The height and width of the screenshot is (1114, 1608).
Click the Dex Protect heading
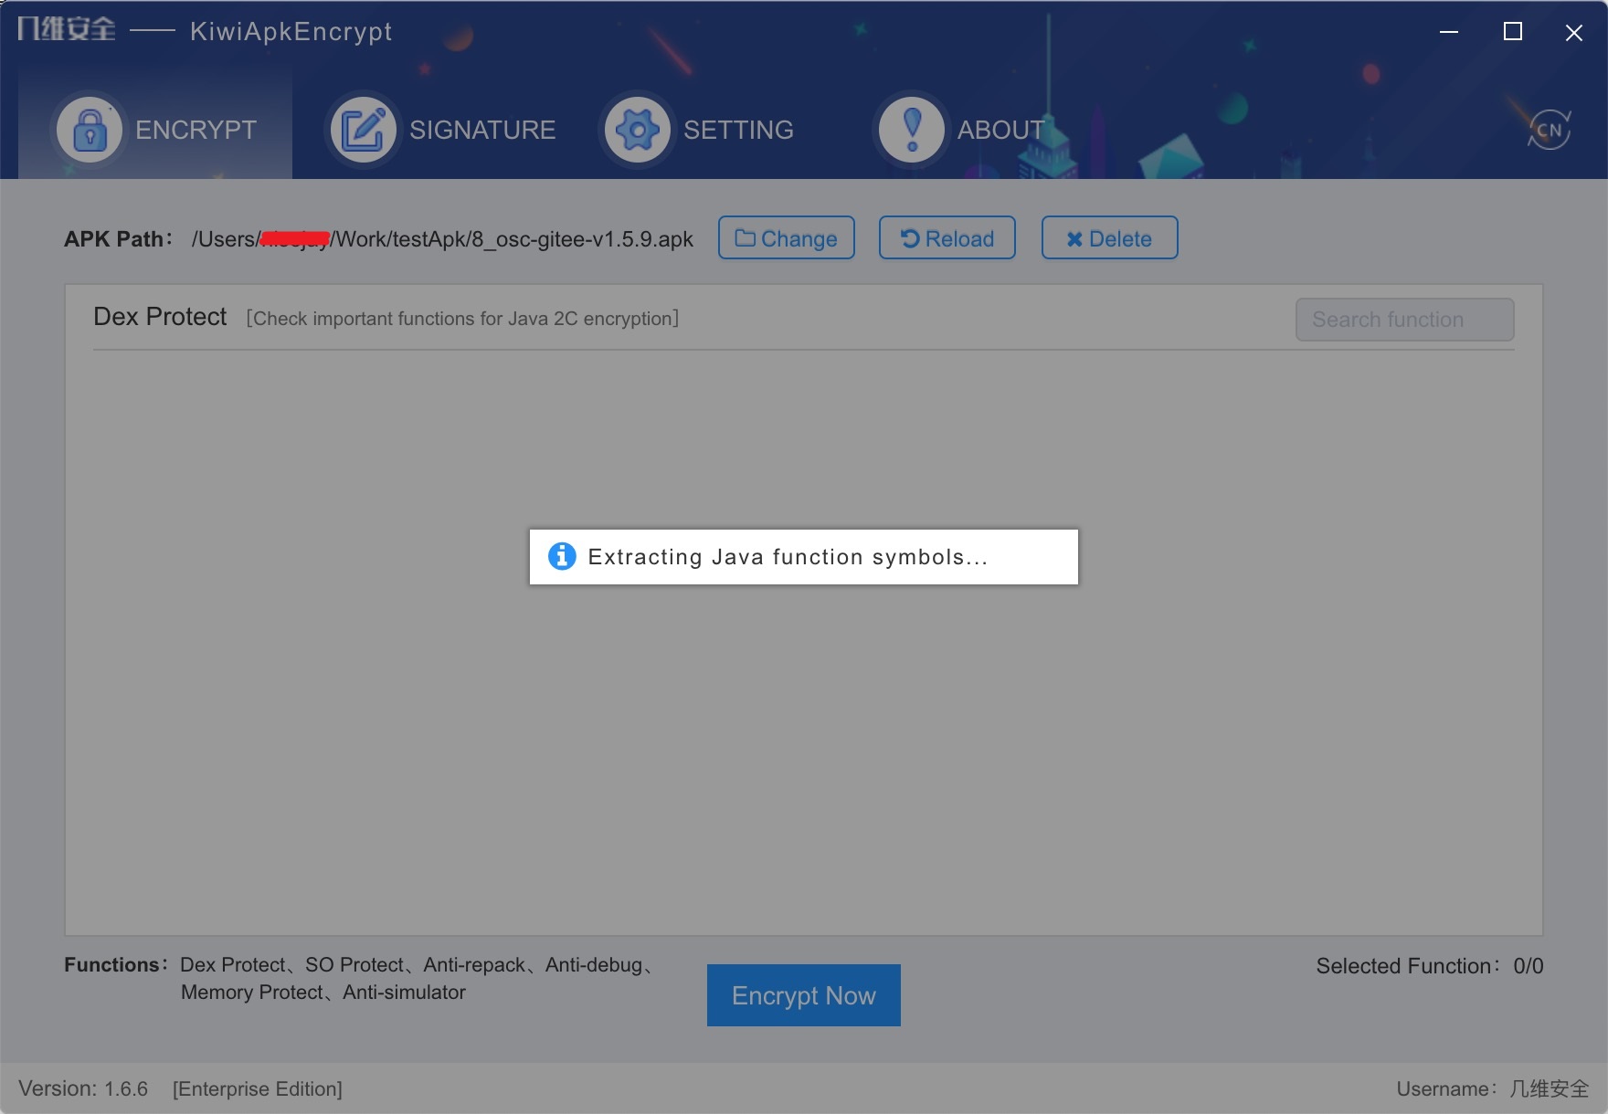point(160,317)
